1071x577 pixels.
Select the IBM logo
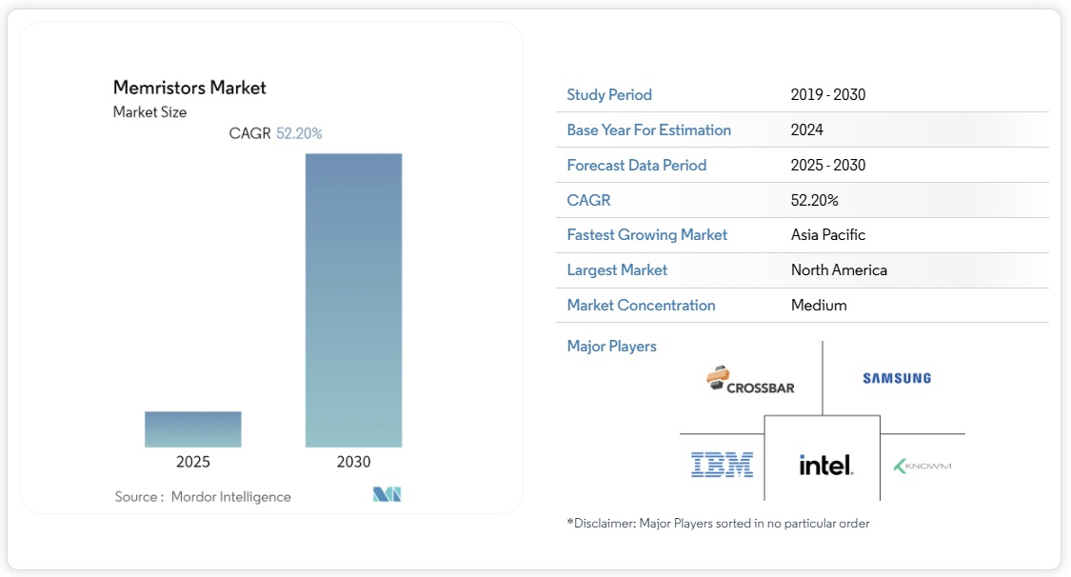tap(722, 465)
